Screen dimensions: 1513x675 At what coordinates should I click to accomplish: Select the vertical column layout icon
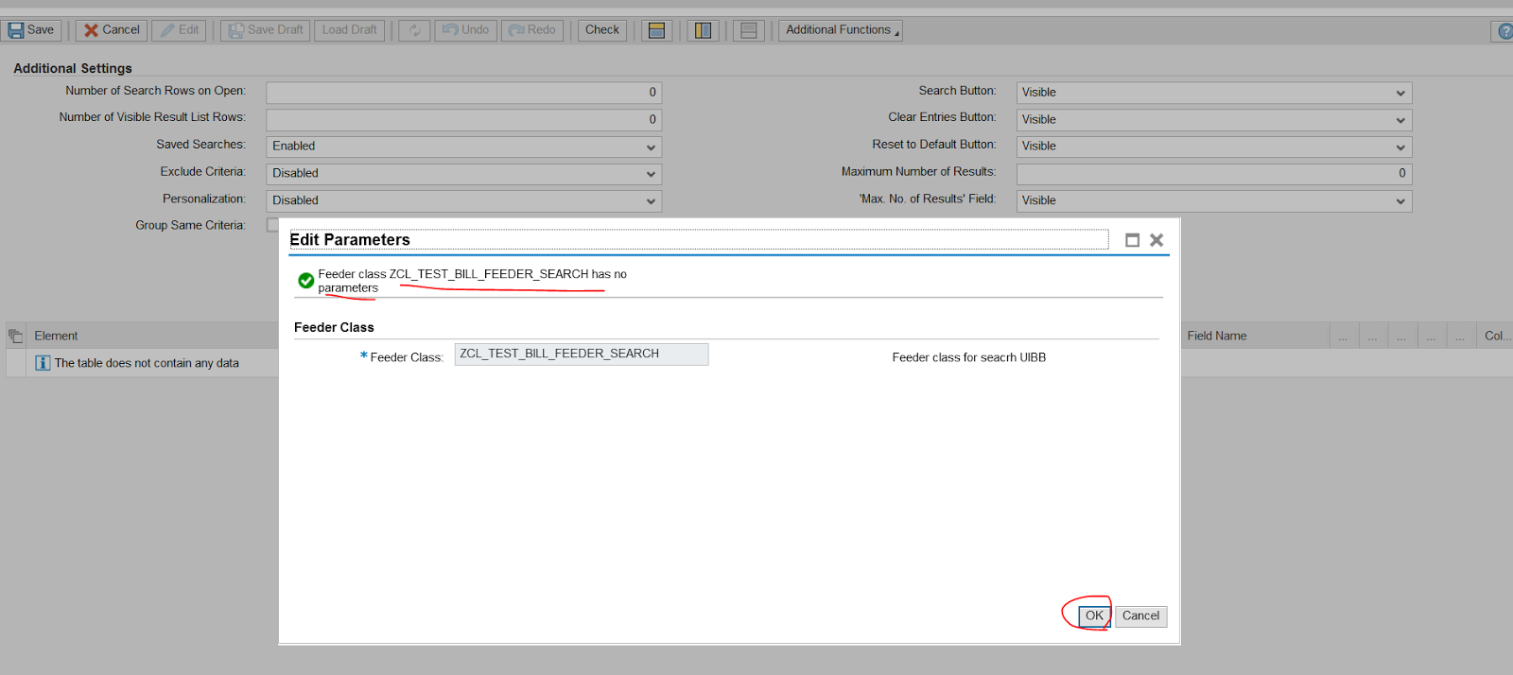[x=703, y=30]
